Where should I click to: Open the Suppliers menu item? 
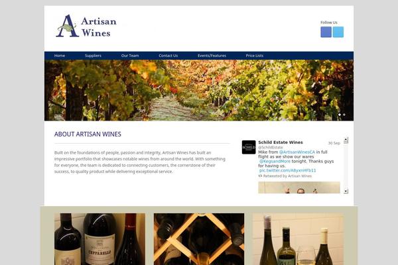(x=93, y=56)
